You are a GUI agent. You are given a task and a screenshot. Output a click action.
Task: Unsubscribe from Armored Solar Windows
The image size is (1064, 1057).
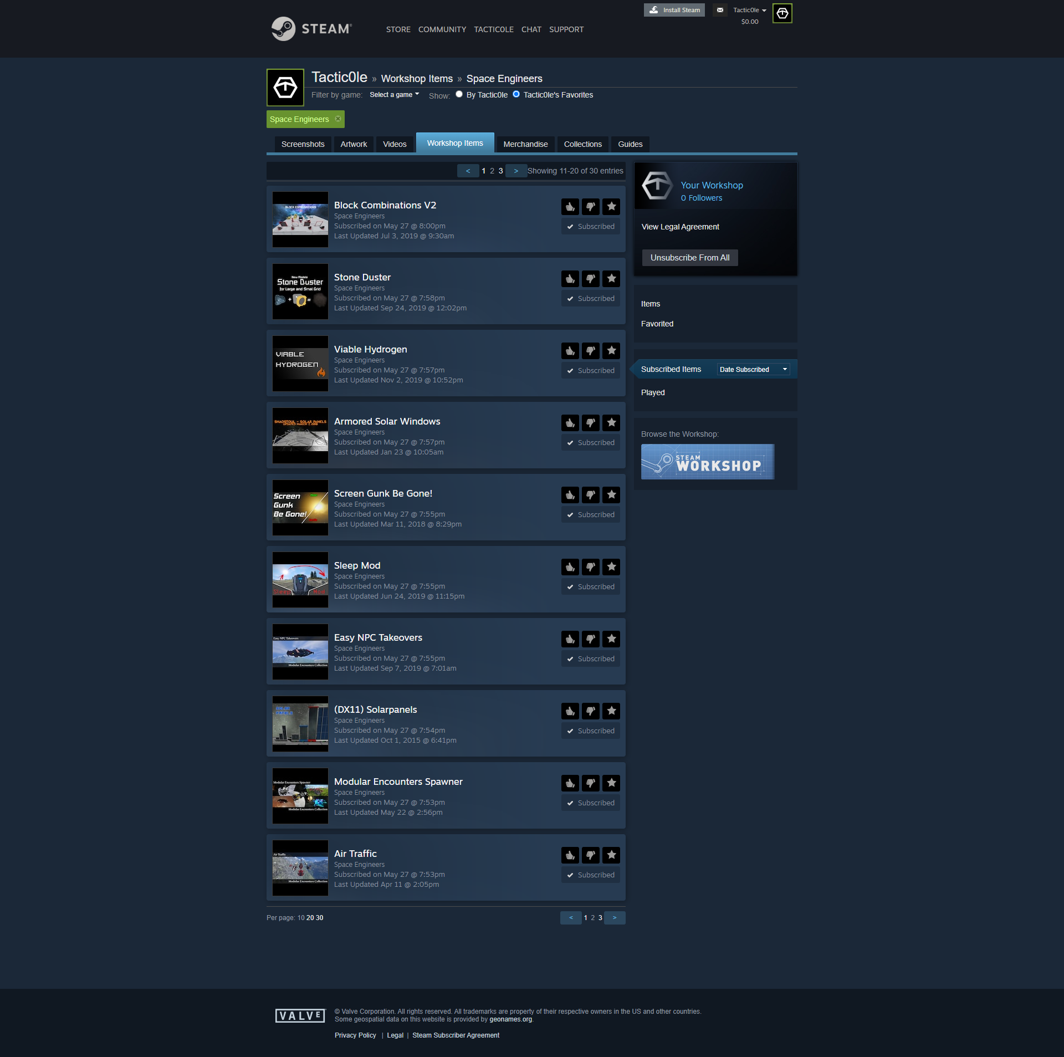pos(591,443)
